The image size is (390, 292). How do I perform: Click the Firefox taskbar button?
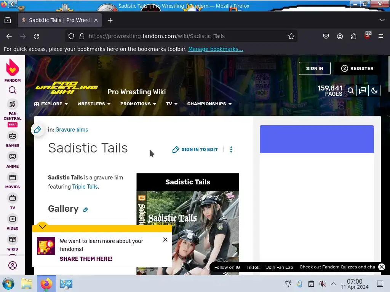point(46,284)
